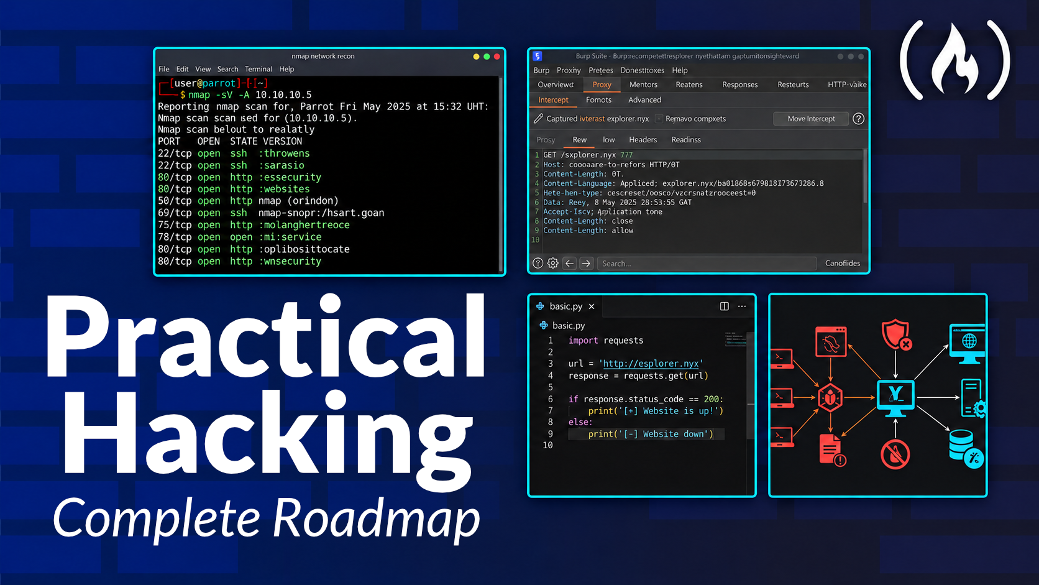
Task: Select the Headers view tab
Action: (x=643, y=139)
